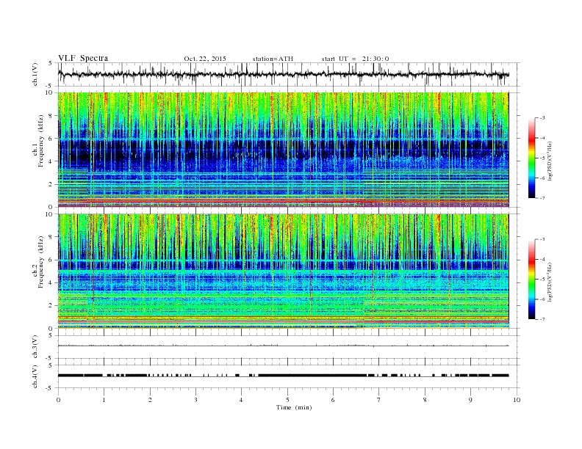Click the ch.3(V) flat trace panel
Image resolution: width=582 pixels, height=449 pixels.
[289, 347]
